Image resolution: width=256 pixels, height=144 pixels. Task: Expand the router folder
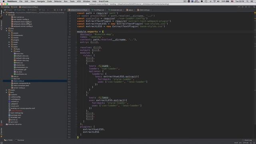point(9,42)
